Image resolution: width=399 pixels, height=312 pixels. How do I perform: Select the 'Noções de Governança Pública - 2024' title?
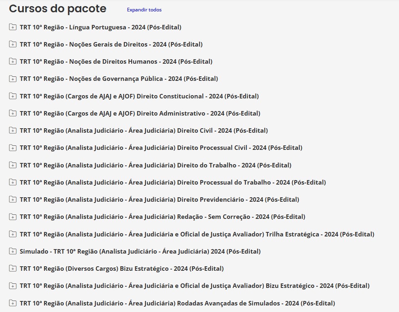coord(119,79)
